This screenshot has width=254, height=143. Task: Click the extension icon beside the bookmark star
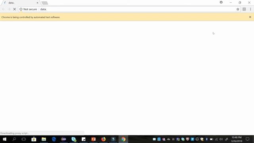(244, 9)
